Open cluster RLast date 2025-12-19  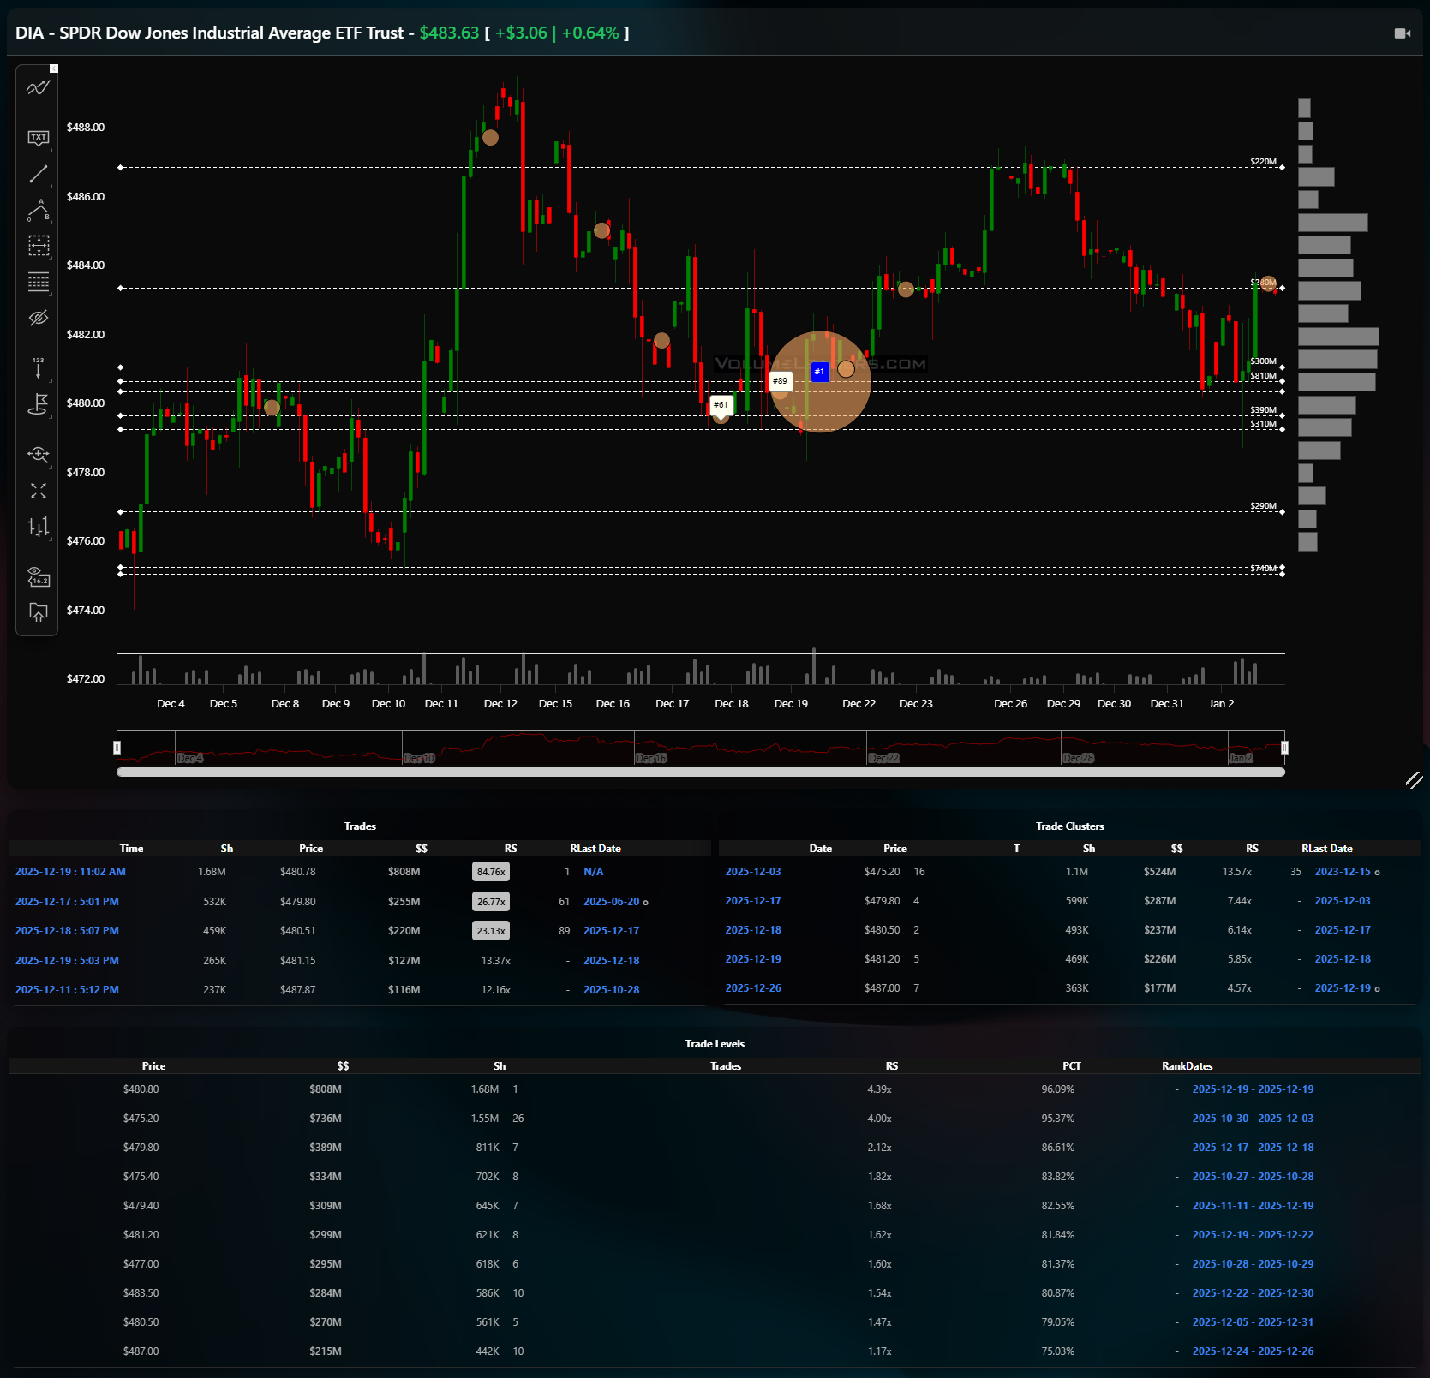coord(1343,988)
